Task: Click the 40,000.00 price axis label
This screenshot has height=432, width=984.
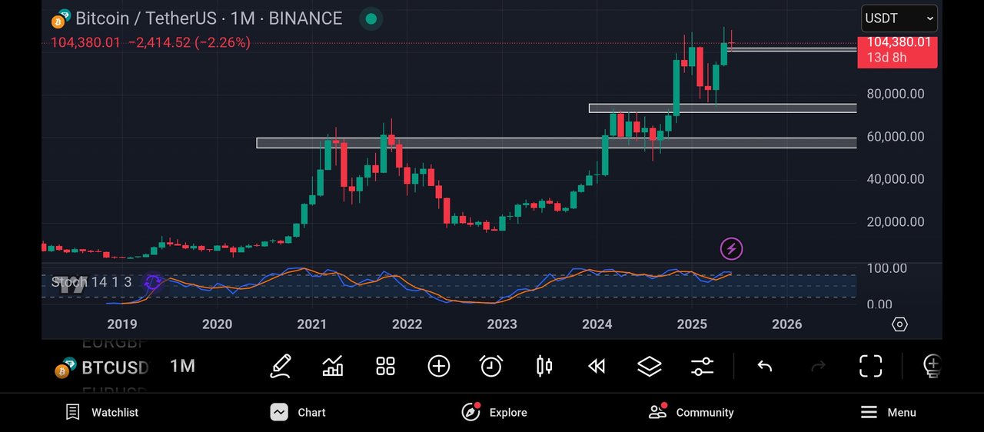Action: click(895, 179)
